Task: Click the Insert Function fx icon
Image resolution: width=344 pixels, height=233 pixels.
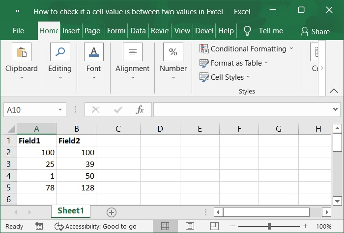Action: [140, 110]
